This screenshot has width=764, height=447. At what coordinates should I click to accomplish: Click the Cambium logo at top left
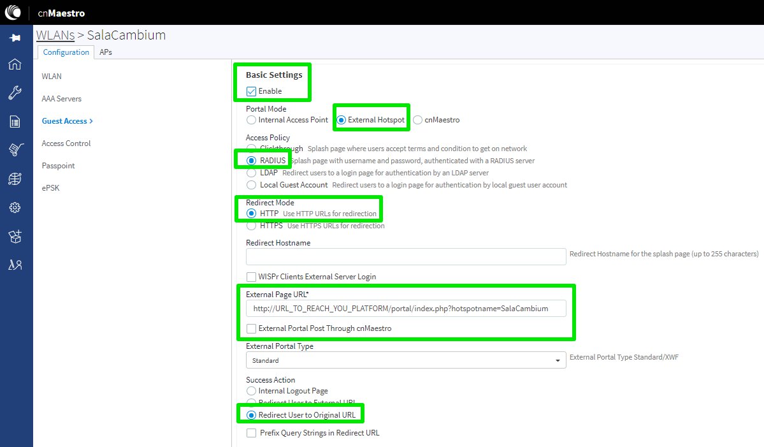[x=13, y=12]
